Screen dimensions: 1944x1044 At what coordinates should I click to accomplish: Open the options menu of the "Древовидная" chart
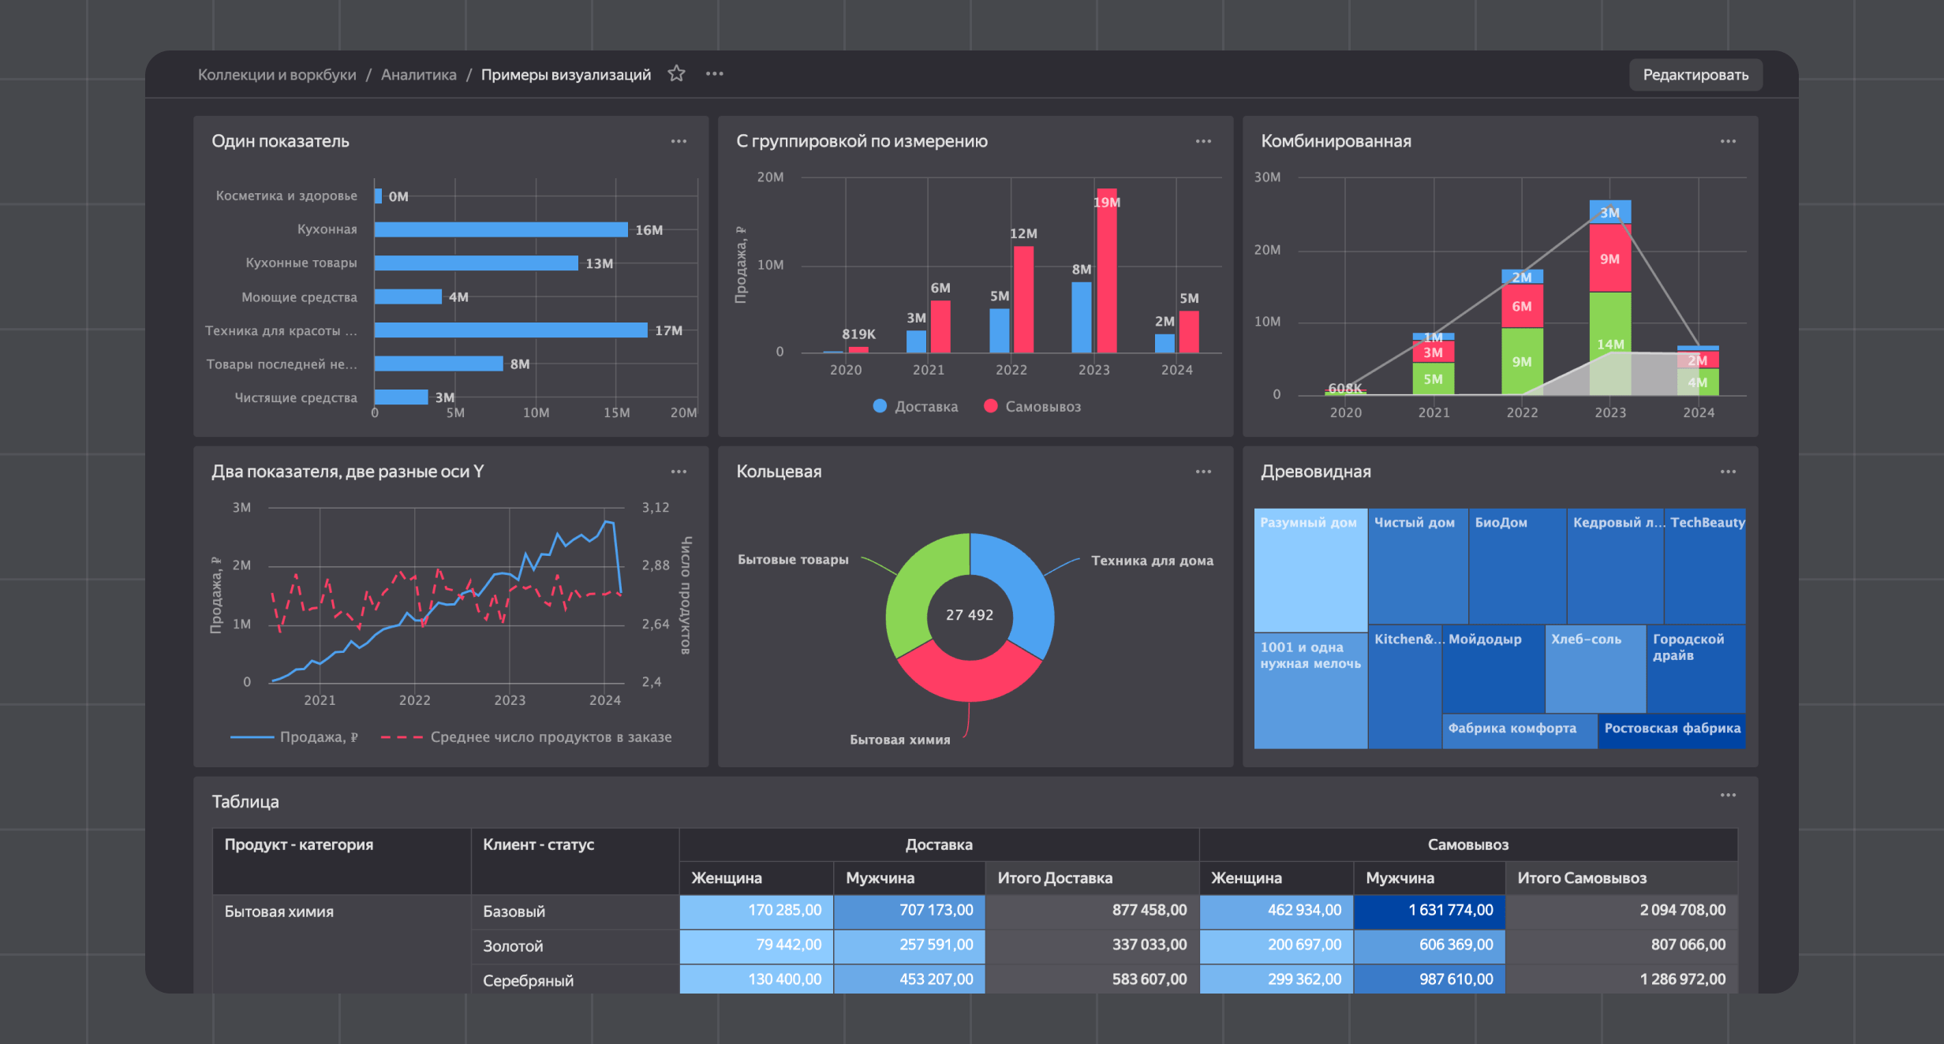tap(1729, 471)
